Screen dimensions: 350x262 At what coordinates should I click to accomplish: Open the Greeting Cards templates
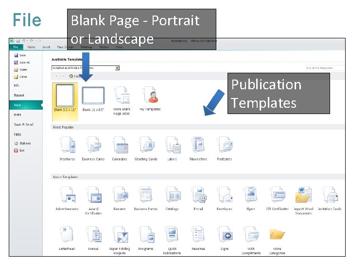click(x=146, y=148)
